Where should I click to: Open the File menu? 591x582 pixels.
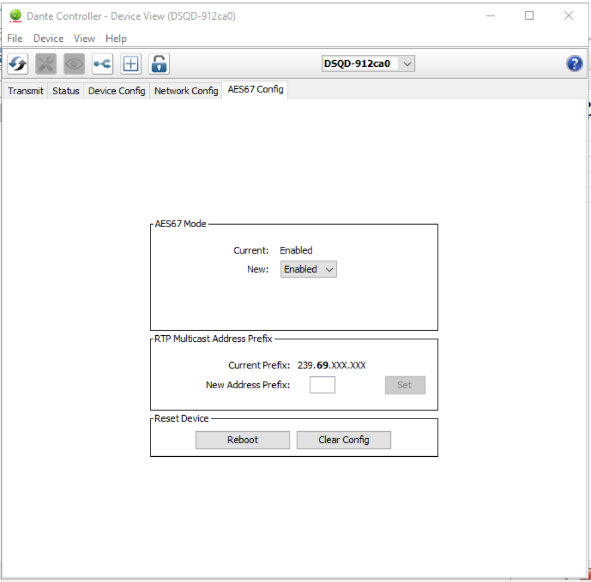(x=14, y=38)
